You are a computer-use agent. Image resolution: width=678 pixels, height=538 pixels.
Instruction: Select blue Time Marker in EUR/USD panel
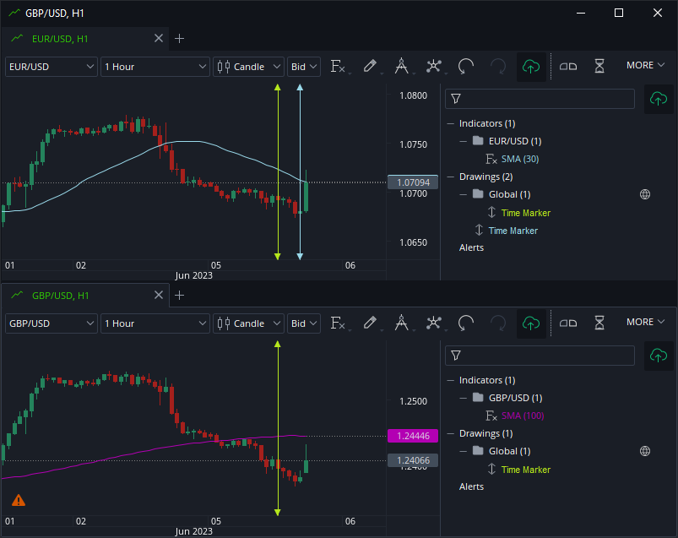pos(513,231)
